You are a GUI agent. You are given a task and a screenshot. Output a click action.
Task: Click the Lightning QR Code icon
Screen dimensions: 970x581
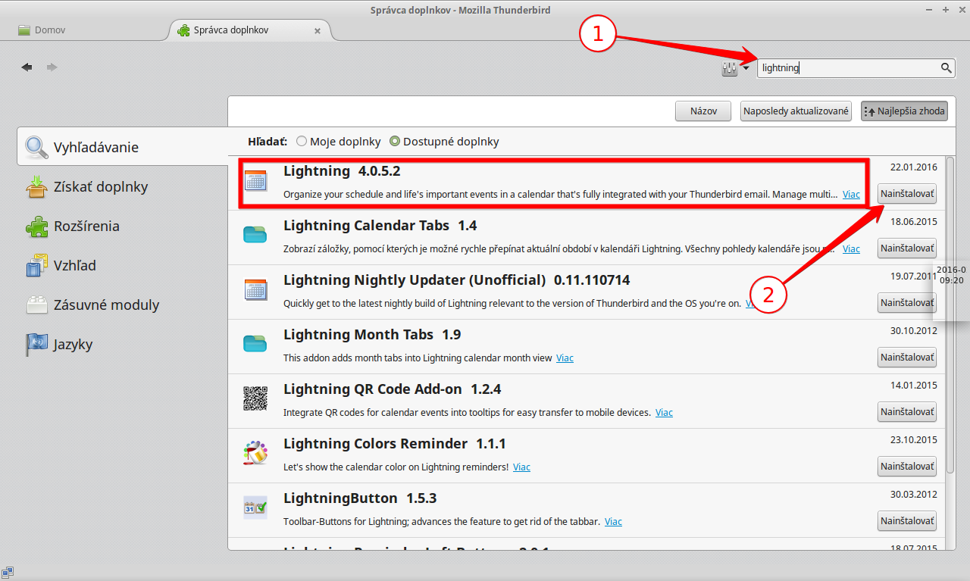click(255, 398)
